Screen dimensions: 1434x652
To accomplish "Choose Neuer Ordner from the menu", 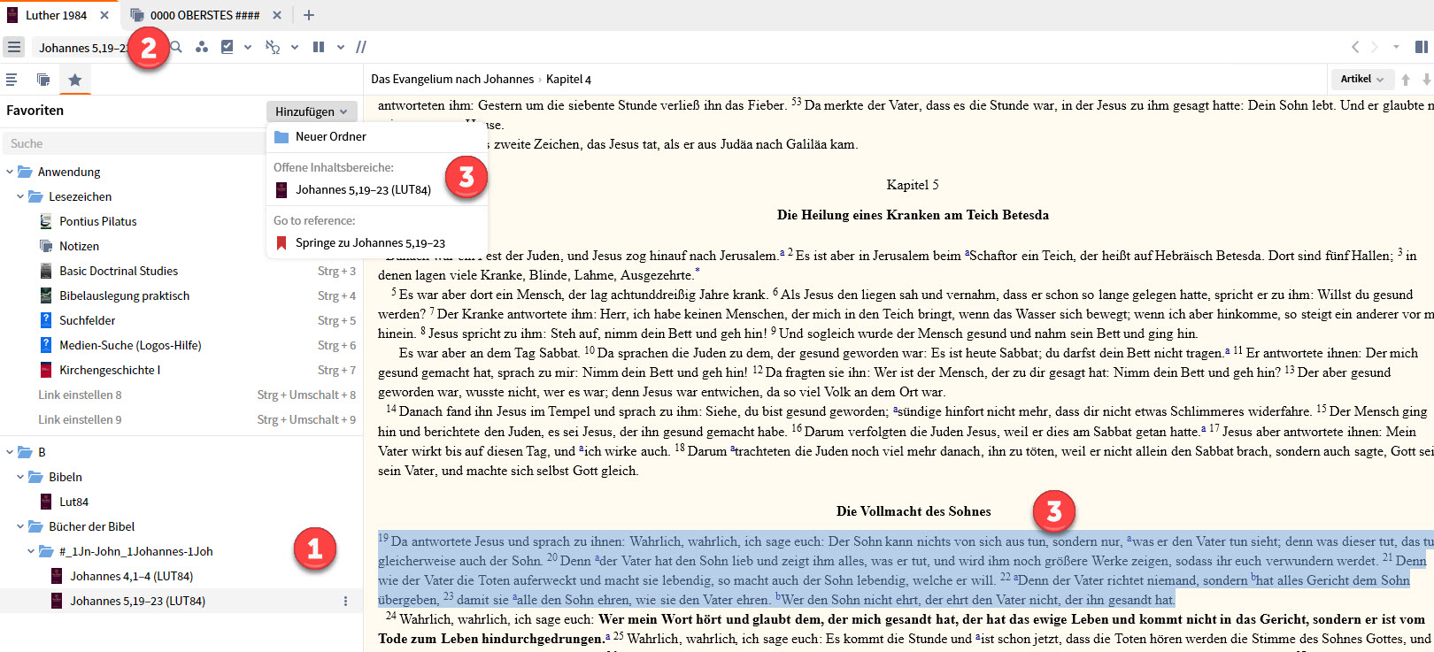I will coord(376,136).
